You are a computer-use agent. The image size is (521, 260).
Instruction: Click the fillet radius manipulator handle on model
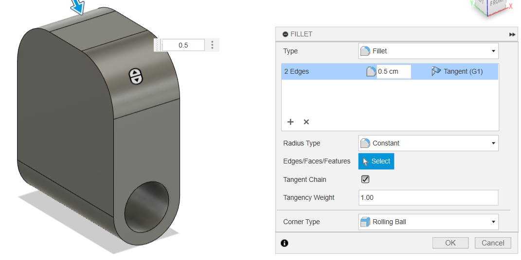(x=135, y=75)
